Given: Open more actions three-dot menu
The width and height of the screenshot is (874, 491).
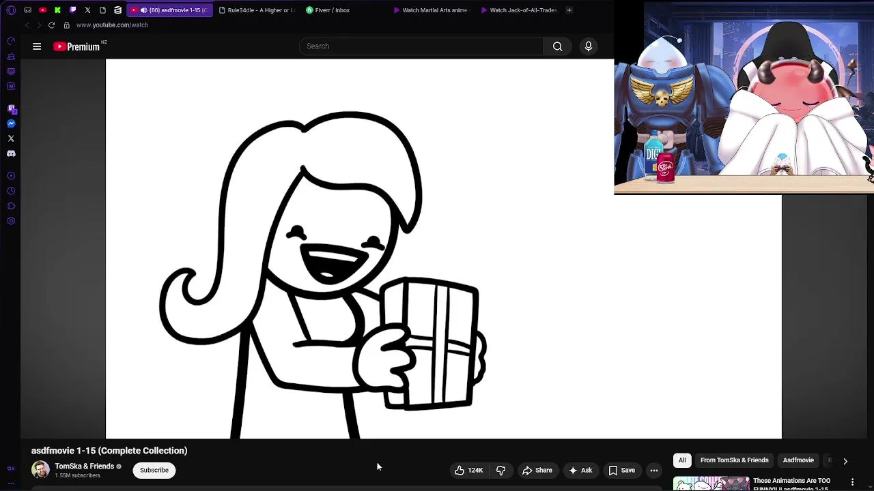Looking at the screenshot, I should click(654, 470).
